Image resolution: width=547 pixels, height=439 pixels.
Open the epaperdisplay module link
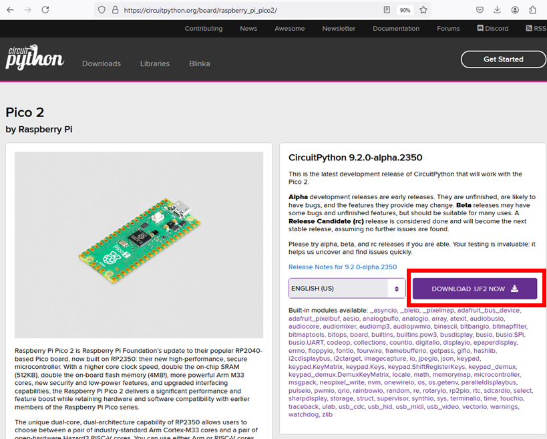[495, 342]
